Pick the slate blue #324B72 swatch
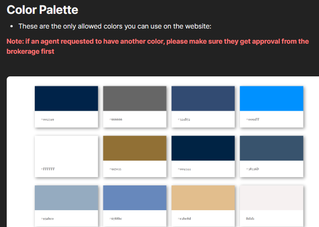 coord(203,99)
